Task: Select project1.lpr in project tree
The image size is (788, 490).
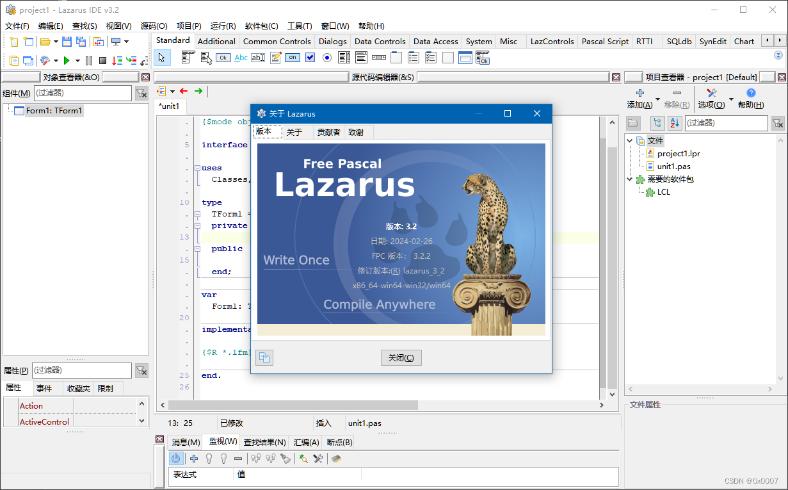Action: (x=679, y=154)
